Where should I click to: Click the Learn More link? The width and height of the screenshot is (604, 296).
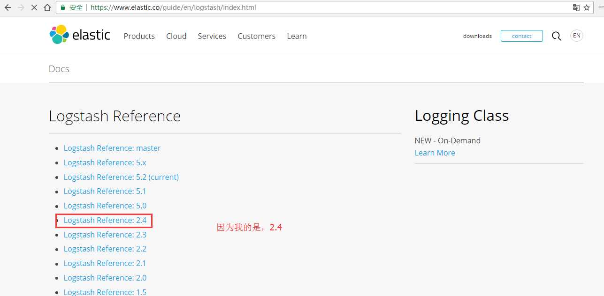coord(435,153)
